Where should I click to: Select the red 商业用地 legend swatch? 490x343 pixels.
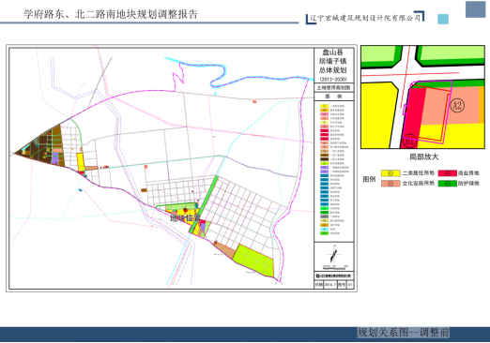click(x=448, y=173)
